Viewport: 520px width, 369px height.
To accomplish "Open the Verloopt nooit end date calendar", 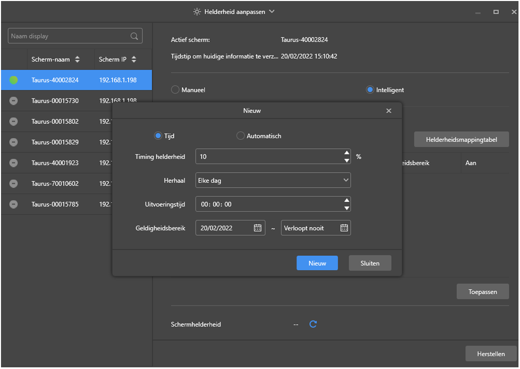I will point(344,228).
